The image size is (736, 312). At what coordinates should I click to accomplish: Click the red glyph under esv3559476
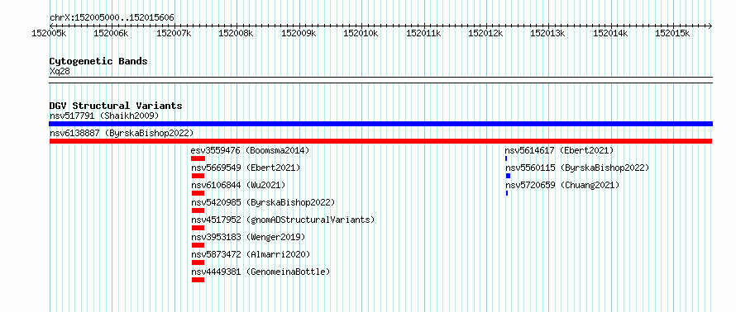(x=198, y=158)
